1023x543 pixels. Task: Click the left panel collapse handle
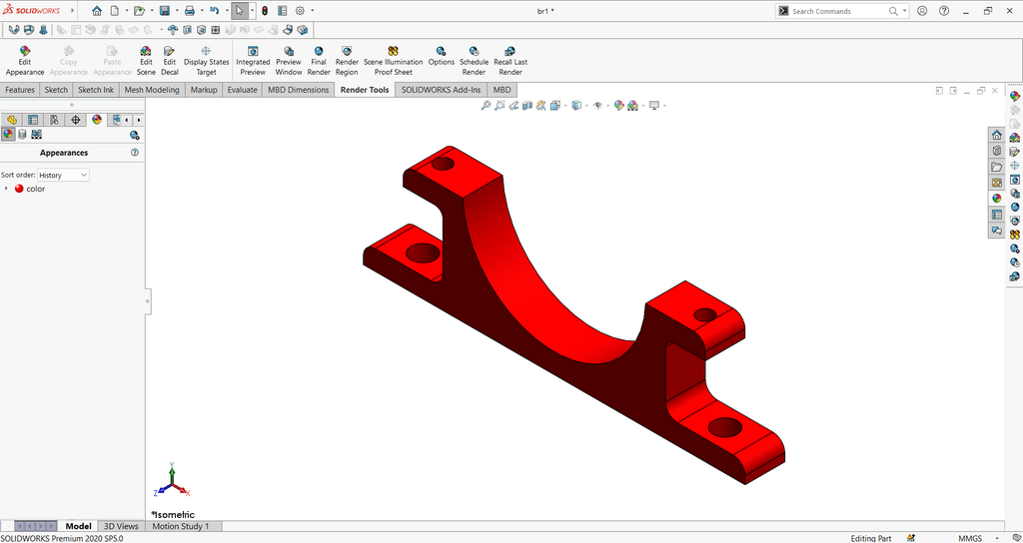coord(148,301)
